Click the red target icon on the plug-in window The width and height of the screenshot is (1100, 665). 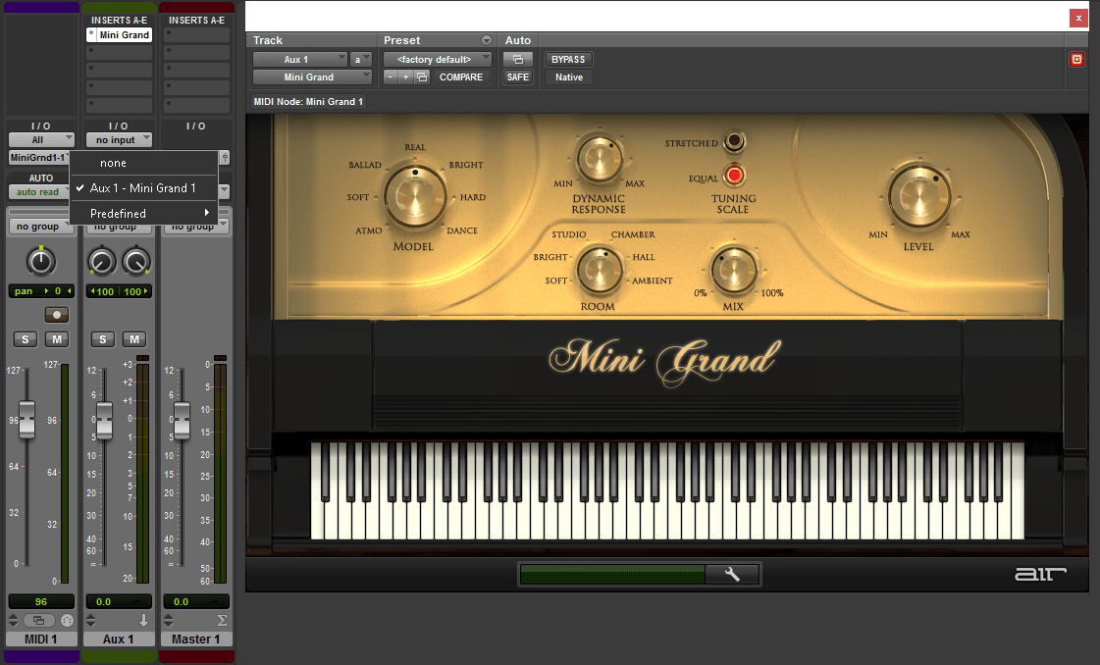pos(1077,59)
